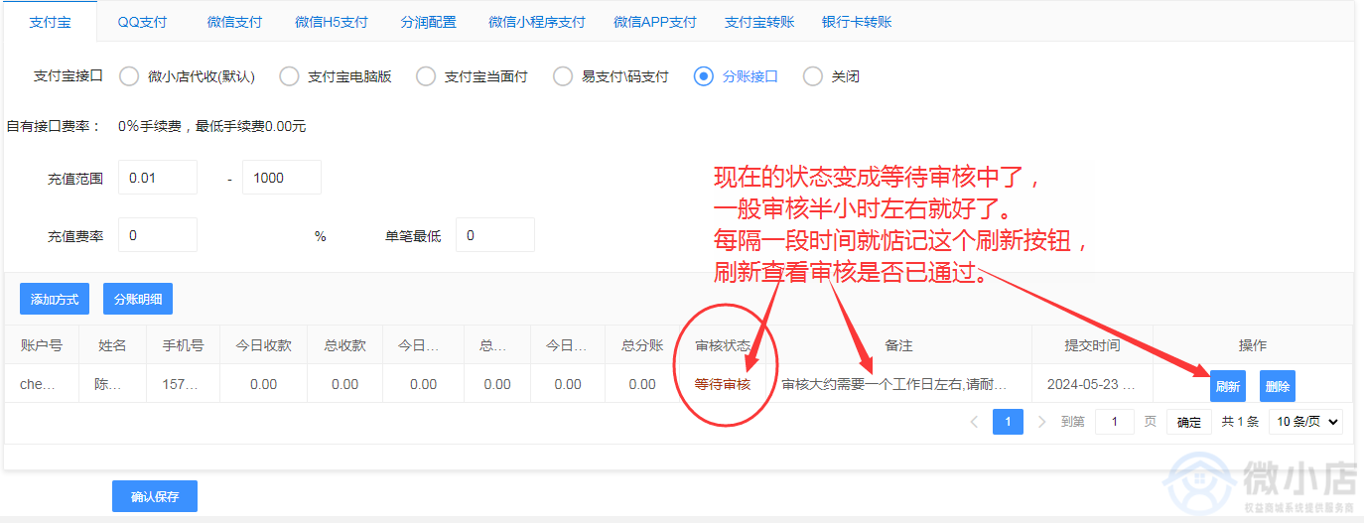Click the minimum recharge field 0.01

(158, 178)
